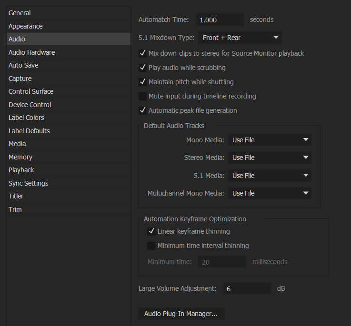Select Titler preferences category
The width and height of the screenshot is (351, 326).
pyautogui.click(x=69, y=196)
